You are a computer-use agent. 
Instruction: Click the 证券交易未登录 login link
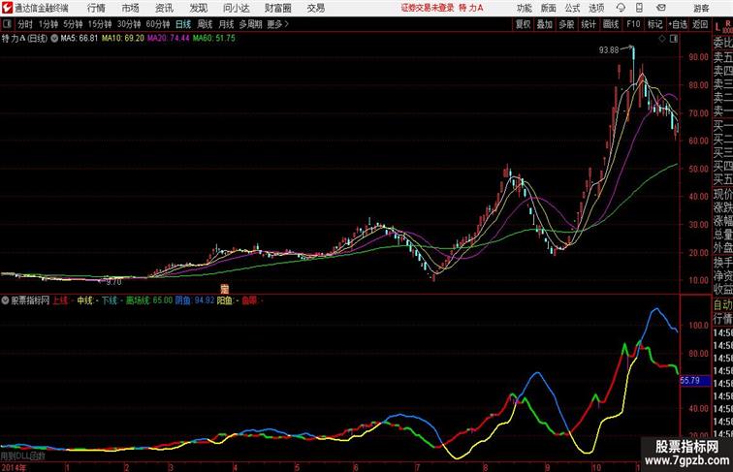click(428, 8)
